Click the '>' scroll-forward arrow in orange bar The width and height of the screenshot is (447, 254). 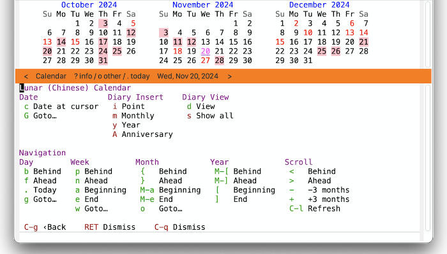[x=230, y=76]
